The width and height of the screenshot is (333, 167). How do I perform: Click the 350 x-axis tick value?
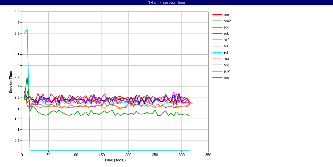[208, 154]
